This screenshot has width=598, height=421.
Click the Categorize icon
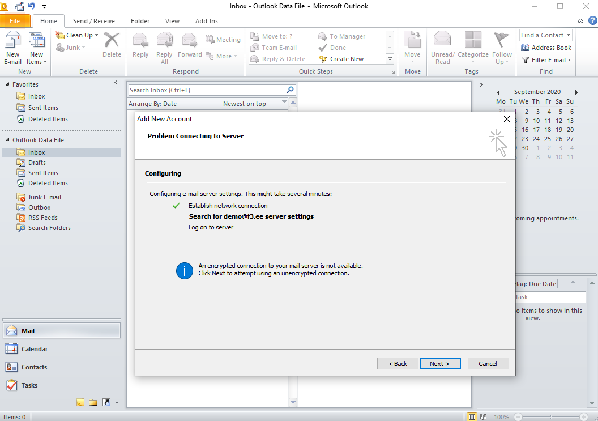473,40
